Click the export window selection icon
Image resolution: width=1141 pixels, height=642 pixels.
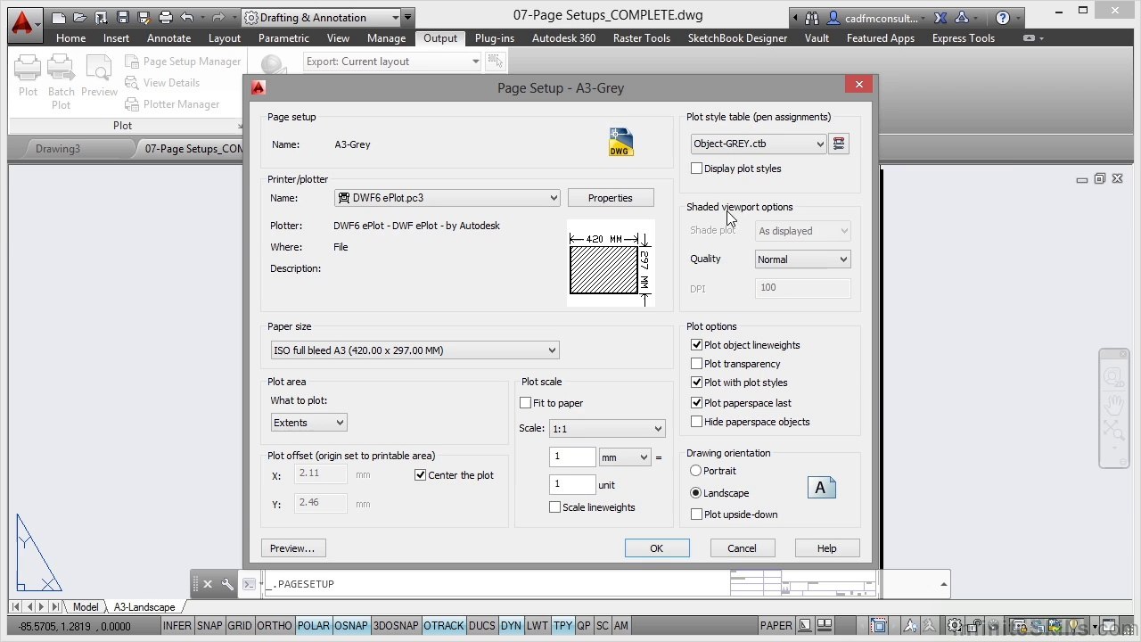pyautogui.click(x=496, y=62)
